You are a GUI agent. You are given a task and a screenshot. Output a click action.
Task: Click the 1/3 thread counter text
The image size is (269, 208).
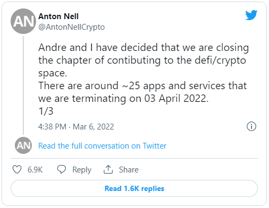click(46, 111)
